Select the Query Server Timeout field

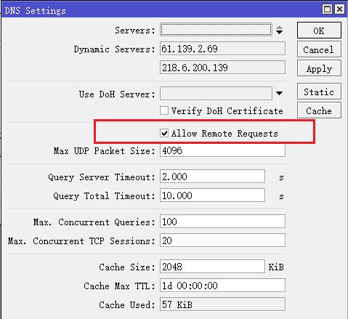pyautogui.click(x=212, y=177)
